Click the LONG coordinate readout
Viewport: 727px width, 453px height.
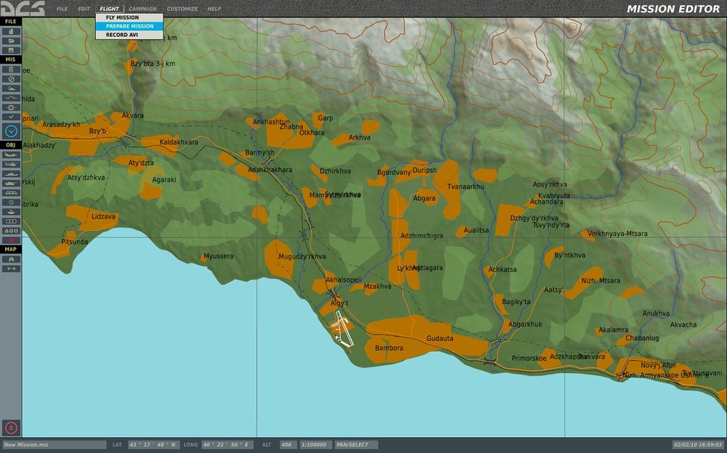tap(228, 445)
